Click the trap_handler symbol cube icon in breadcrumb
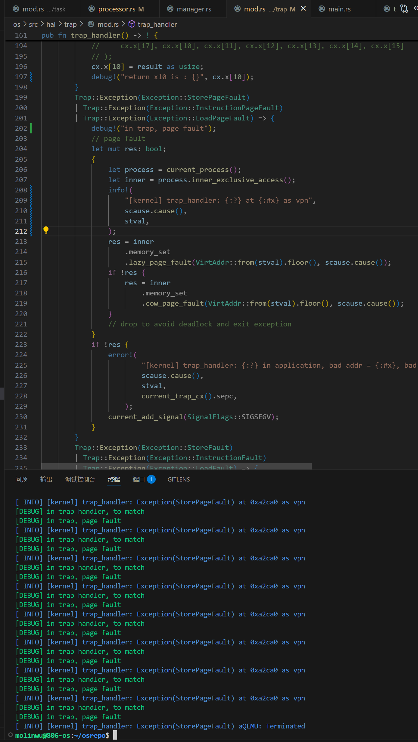 click(132, 24)
